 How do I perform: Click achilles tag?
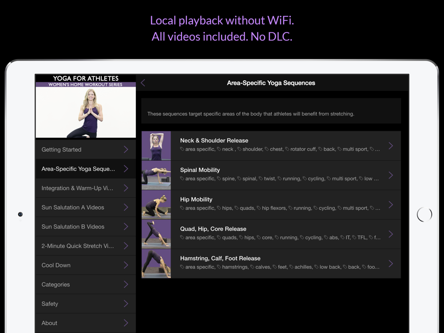tap(301, 267)
